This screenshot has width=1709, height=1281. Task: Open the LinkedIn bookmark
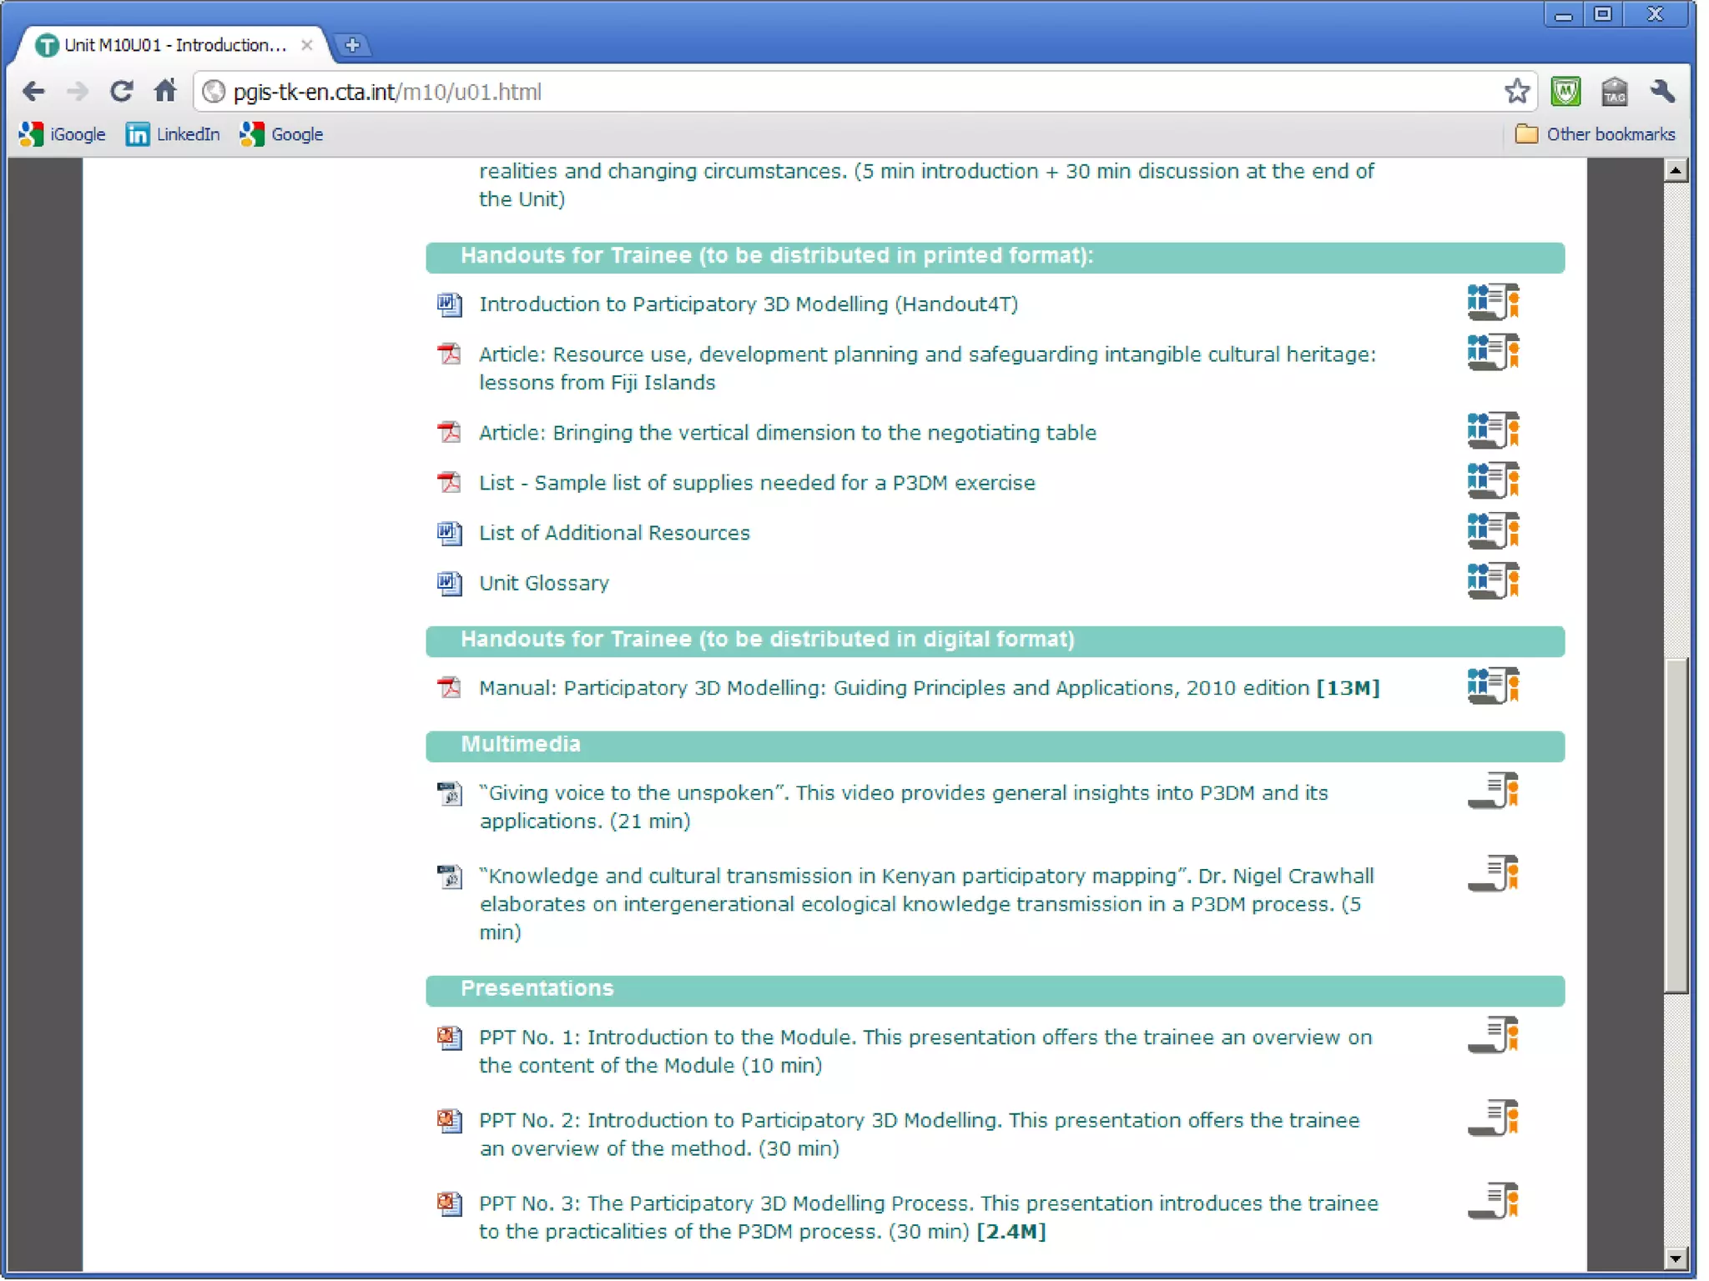pyautogui.click(x=173, y=134)
